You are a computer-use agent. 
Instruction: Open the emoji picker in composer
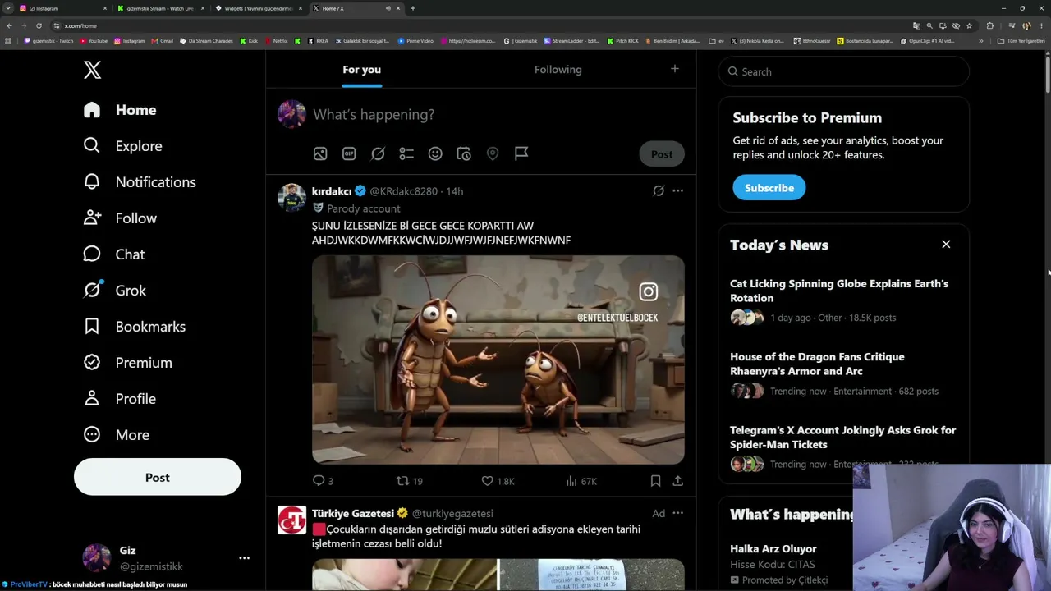[x=435, y=153]
